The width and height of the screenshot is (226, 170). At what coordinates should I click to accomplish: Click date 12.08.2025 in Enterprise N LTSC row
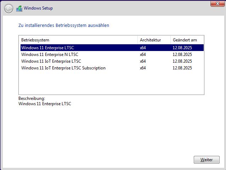pyautogui.click(x=182, y=55)
